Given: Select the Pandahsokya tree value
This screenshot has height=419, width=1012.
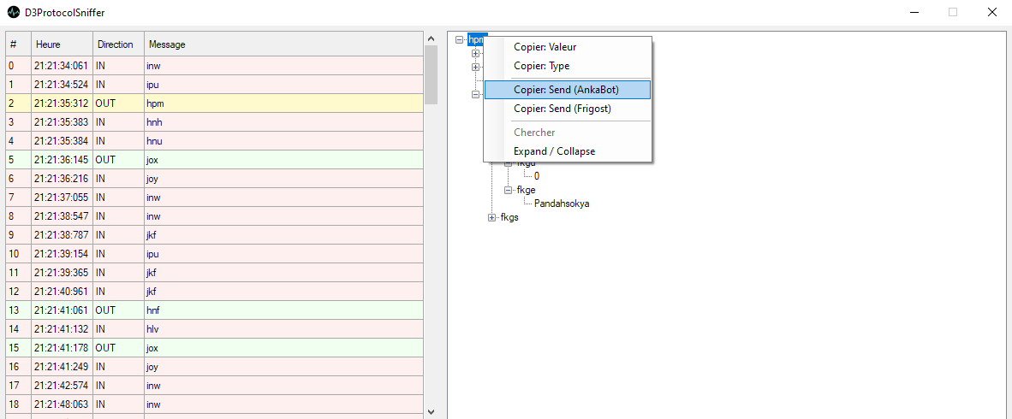Looking at the screenshot, I should pos(561,204).
